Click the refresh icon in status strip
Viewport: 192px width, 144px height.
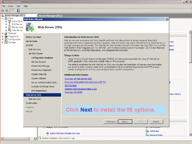(40, 138)
